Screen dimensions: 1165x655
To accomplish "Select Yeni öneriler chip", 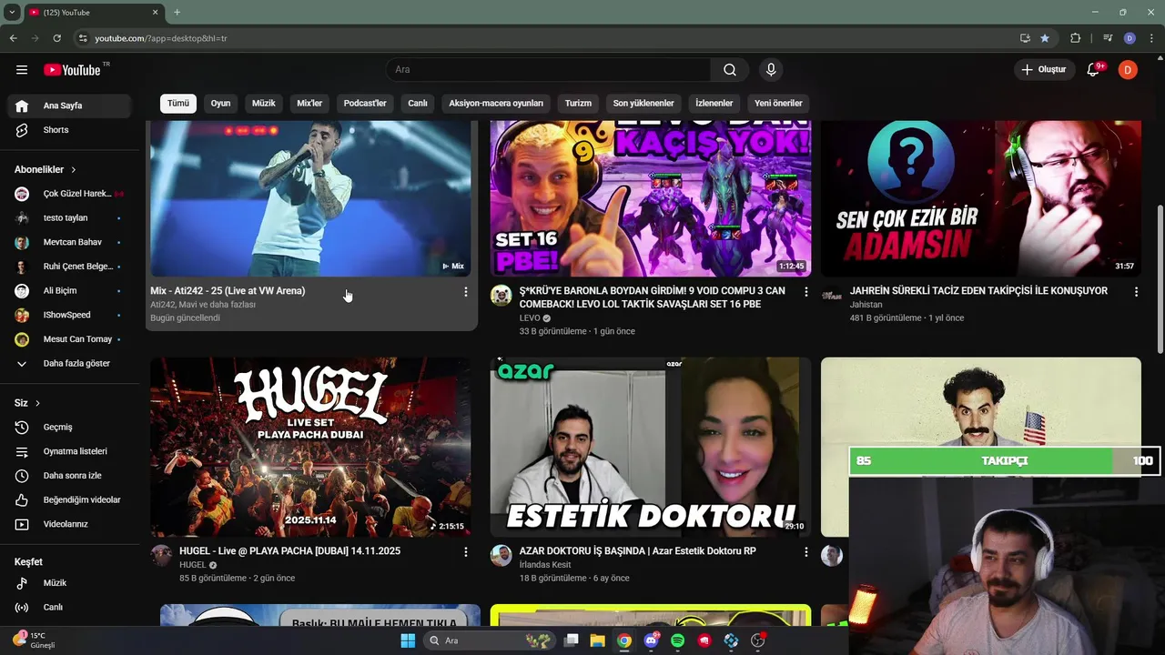I will click(778, 104).
